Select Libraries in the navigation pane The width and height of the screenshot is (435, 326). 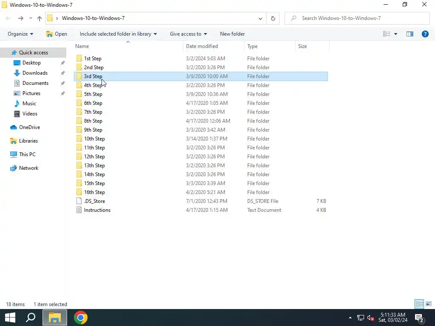click(28, 141)
